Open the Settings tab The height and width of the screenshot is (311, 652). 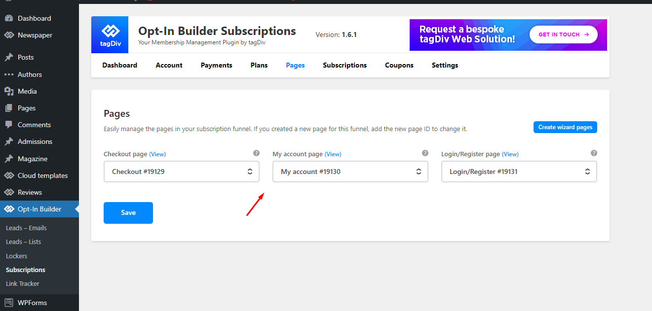click(x=445, y=65)
